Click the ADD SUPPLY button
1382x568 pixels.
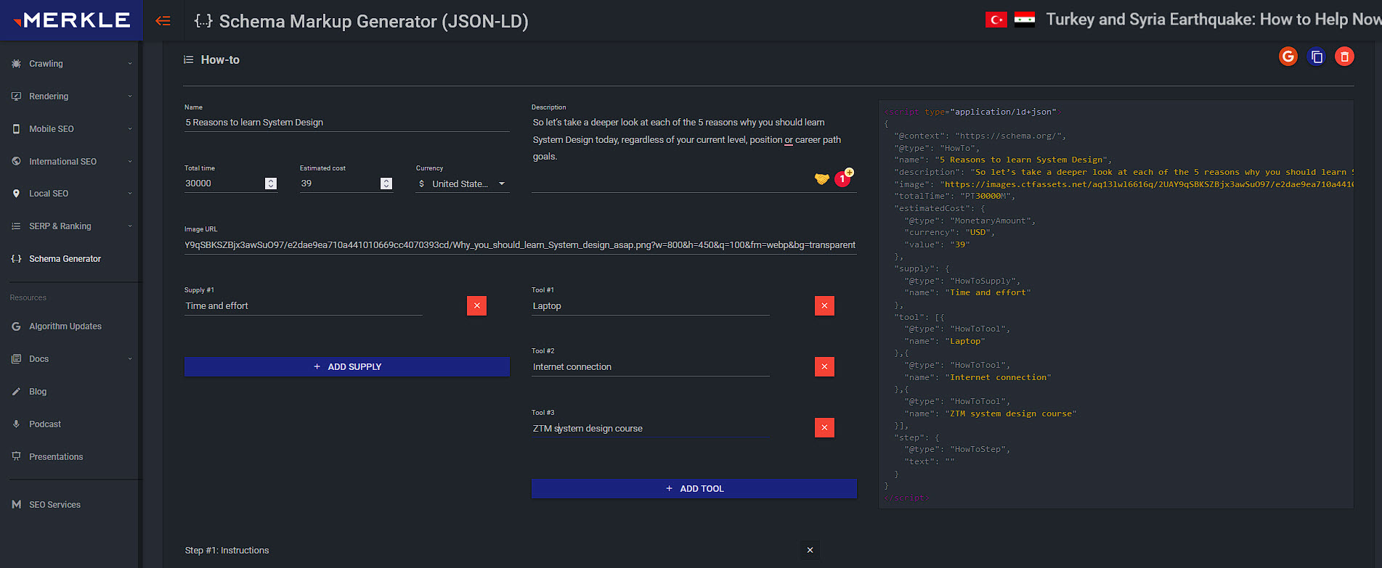(x=346, y=367)
